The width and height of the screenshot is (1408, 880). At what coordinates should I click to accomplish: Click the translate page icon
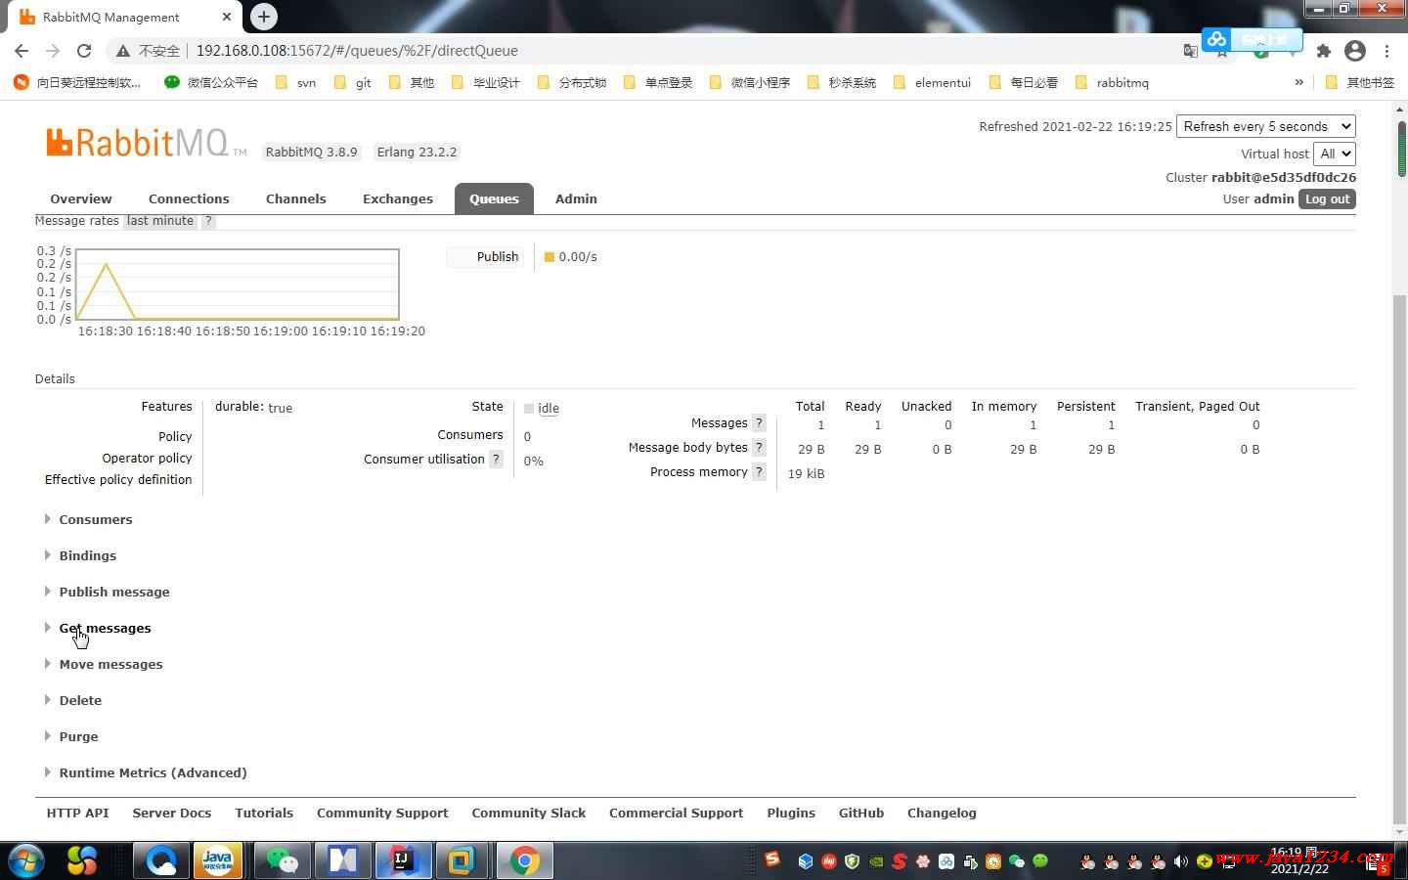(x=1190, y=51)
